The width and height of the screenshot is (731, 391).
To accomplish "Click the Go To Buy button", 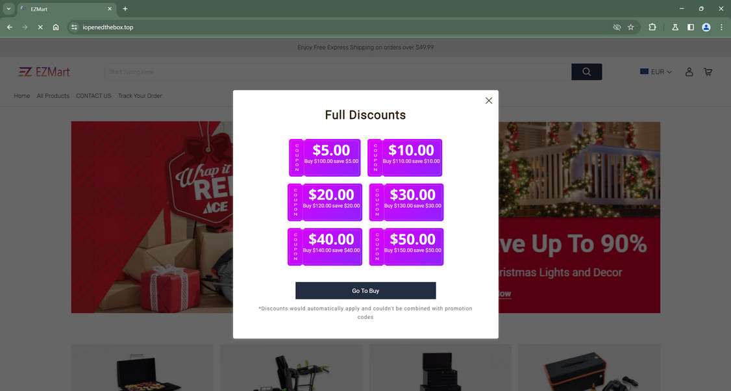I will pyautogui.click(x=365, y=291).
